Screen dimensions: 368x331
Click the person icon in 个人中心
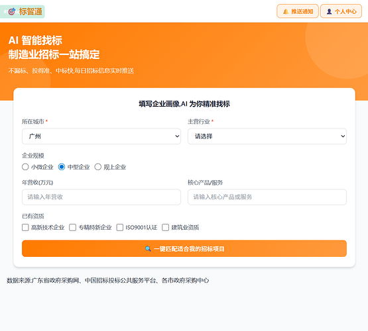pyautogui.click(x=329, y=11)
